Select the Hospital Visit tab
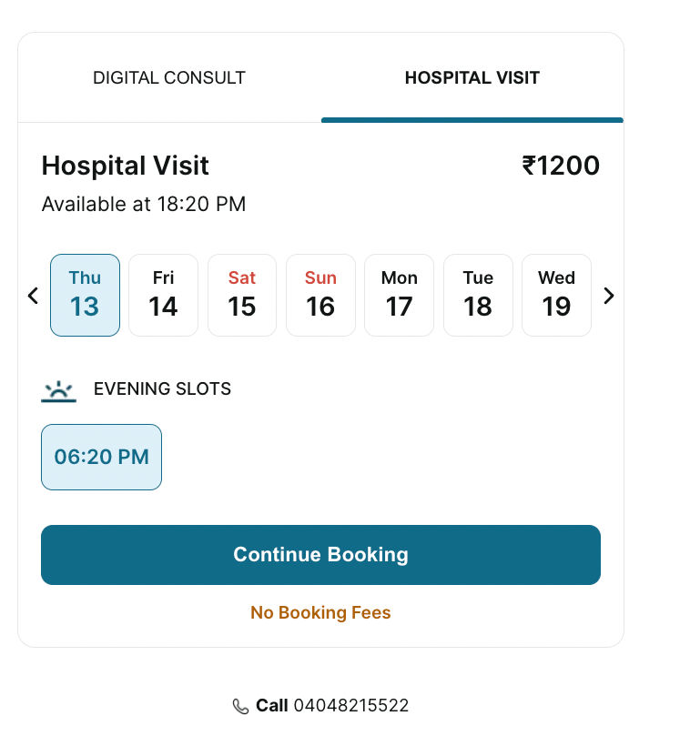 click(472, 78)
